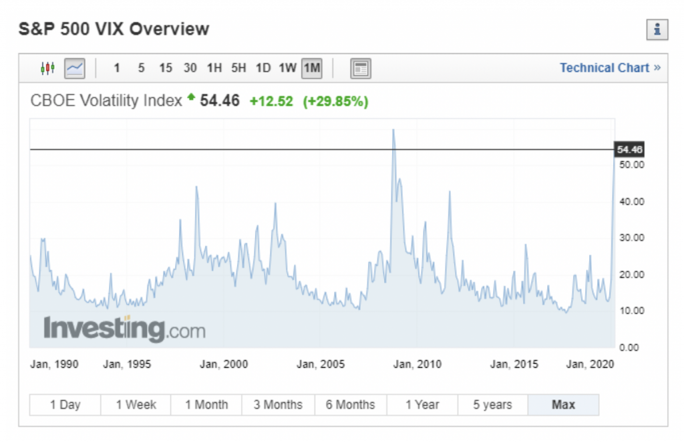Click the info icon beside VIX Overview
This screenshot has width=684, height=443.
(x=657, y=29)
